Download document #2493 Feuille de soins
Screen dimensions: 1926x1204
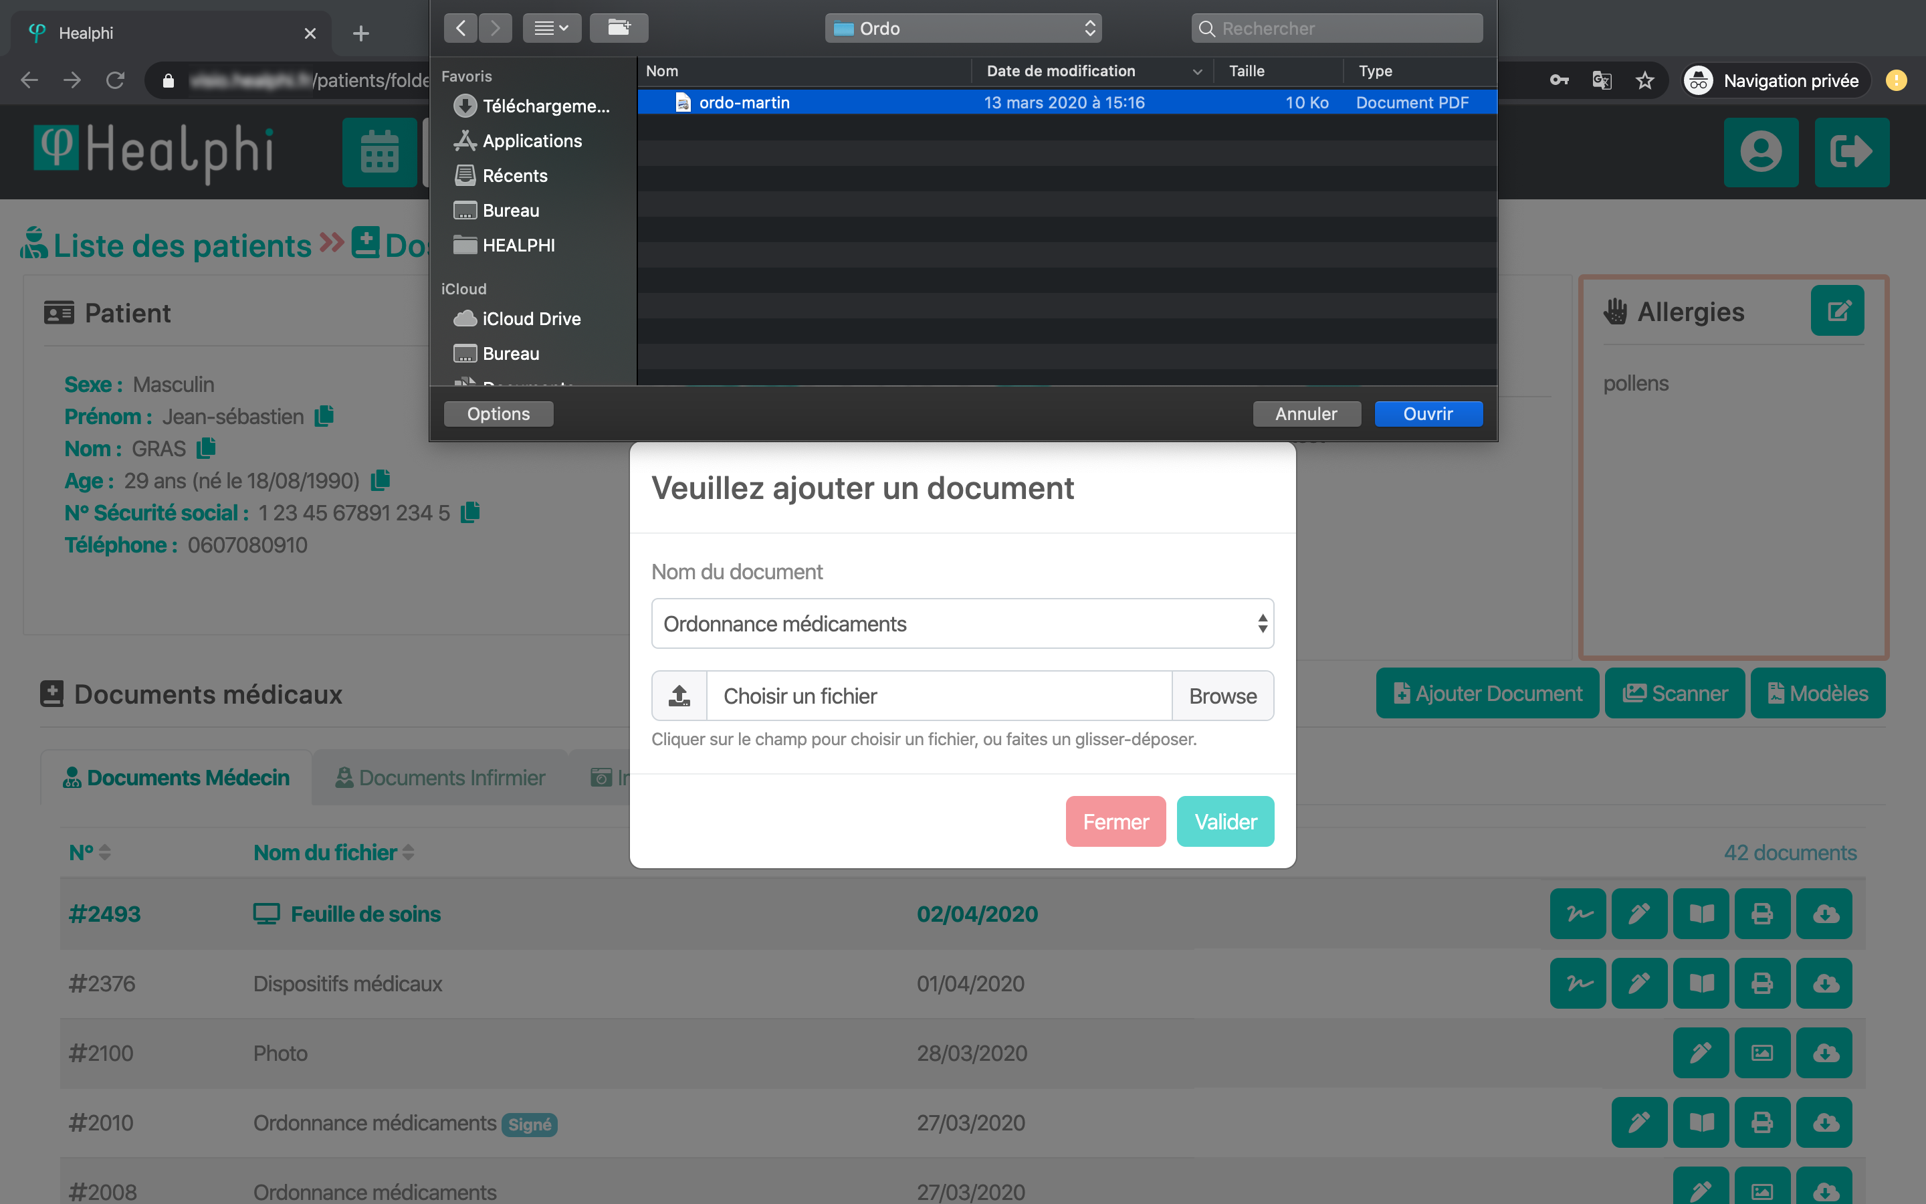pyautogui.click(x=1824, y=913)
